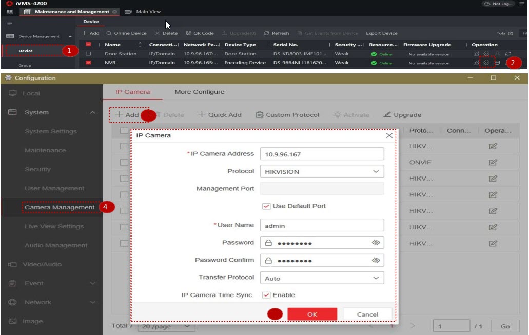529x335 pixels.
Task: Click edit icon for the ONVIF camera row
Action: [x=493, y=163]
